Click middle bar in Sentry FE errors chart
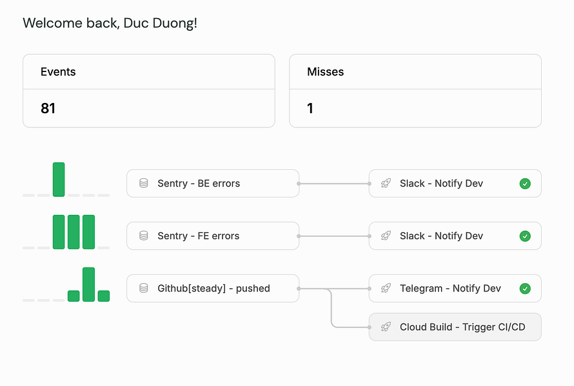This screenshot has height=386, width=574. click(74, 232)
